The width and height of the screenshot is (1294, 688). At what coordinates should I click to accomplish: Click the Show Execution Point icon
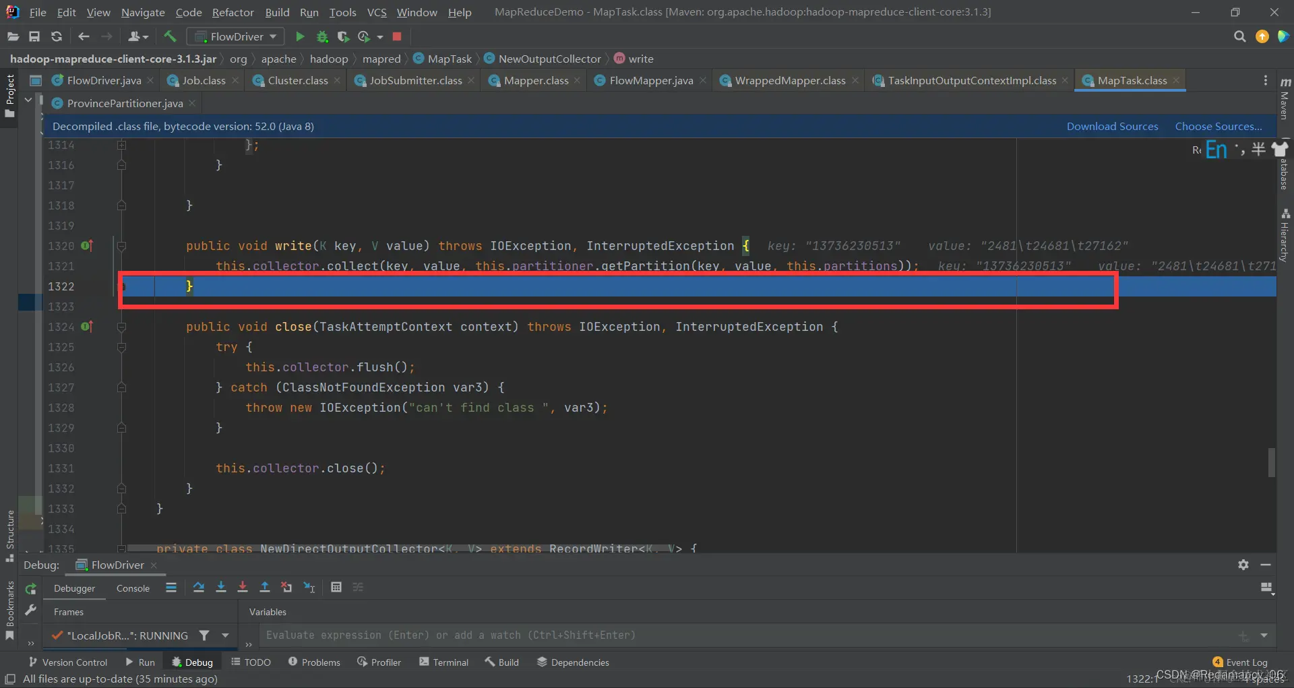pyautogui.click(x=171, y=588)
